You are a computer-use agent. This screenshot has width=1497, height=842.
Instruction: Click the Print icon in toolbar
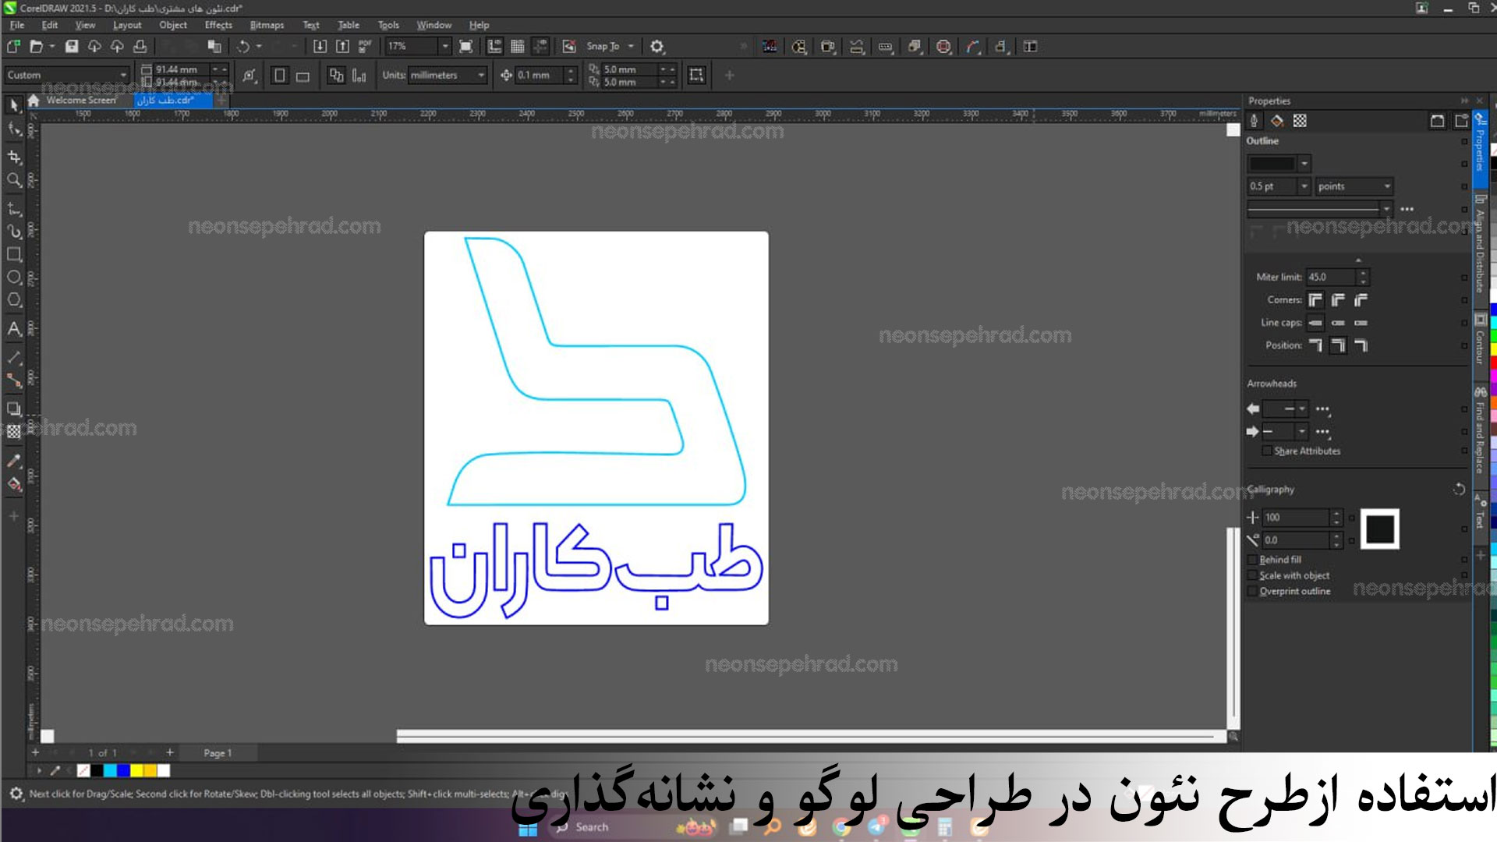[140, 47]
